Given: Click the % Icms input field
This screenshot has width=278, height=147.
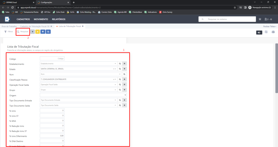Looking at the screenshot, I should [52, 111].
